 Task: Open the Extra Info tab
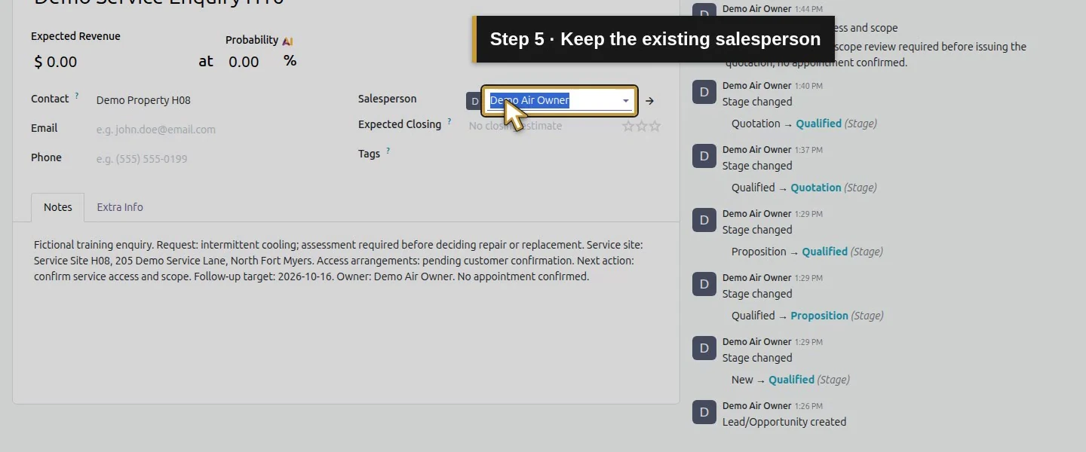click(120, 207)
